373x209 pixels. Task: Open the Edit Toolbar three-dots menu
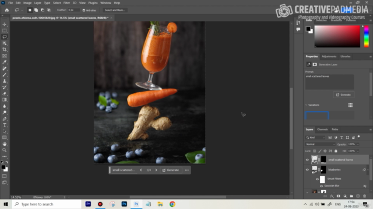(4, 156)
